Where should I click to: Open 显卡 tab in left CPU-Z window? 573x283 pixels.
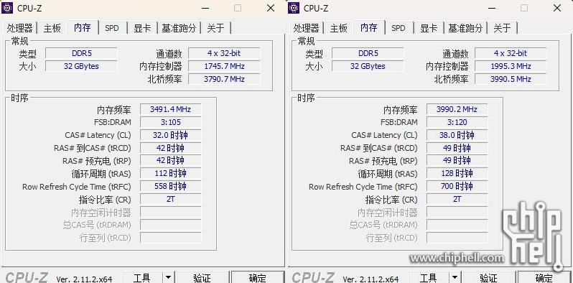[142, 28]
